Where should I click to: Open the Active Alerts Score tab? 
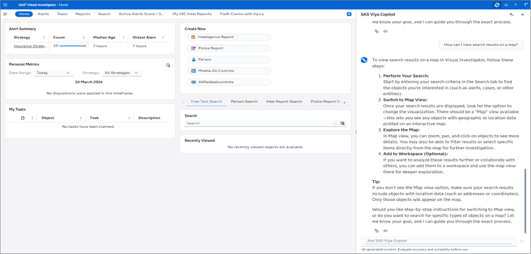[x=141, y=14]
